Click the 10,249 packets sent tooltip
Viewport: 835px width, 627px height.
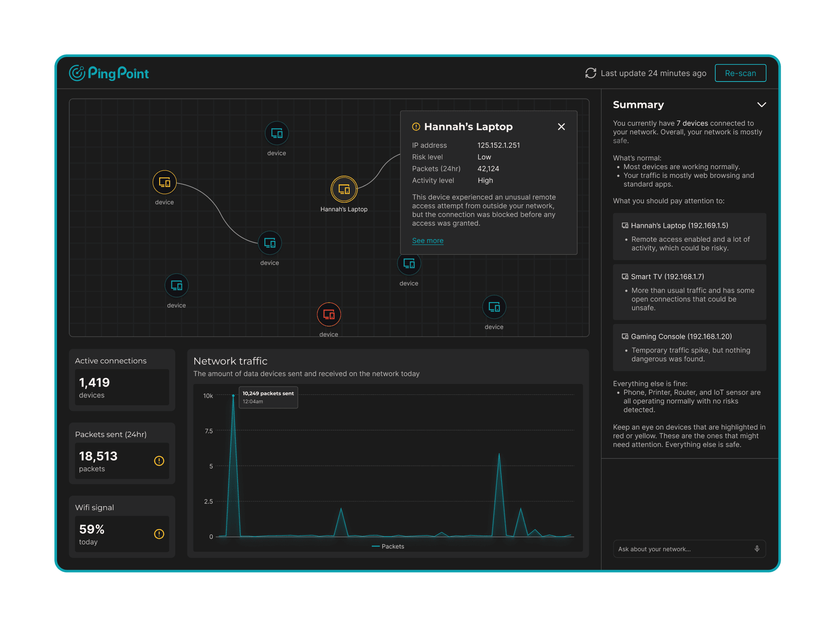coord(268,397)
